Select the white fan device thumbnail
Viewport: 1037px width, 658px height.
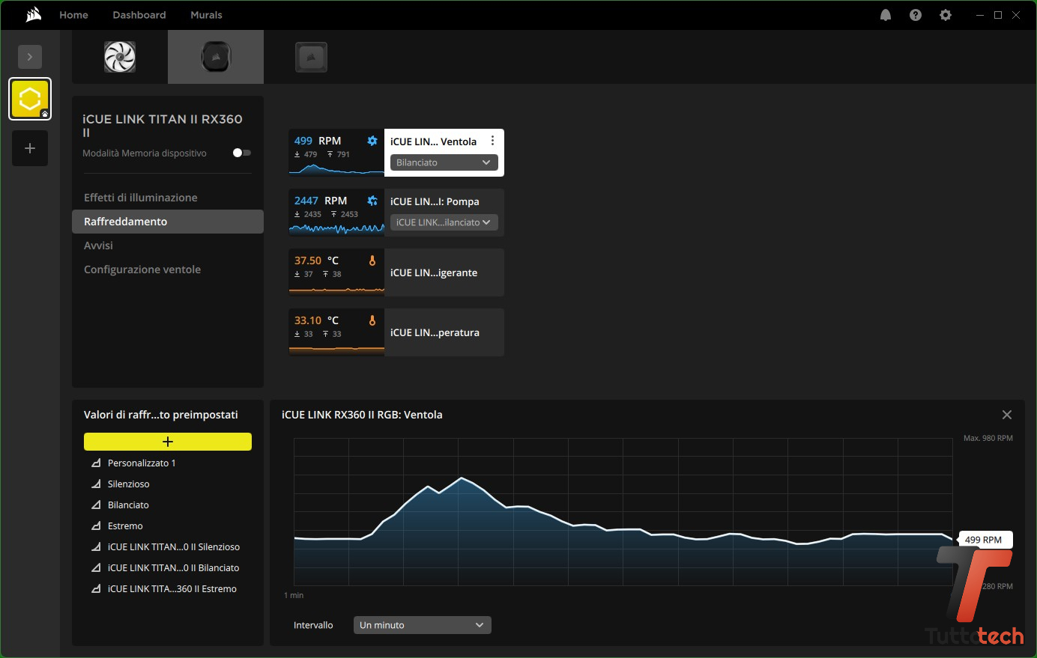(x=120, y=57)
